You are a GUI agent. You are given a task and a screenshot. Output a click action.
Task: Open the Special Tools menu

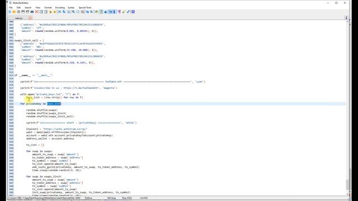[85, 7]
